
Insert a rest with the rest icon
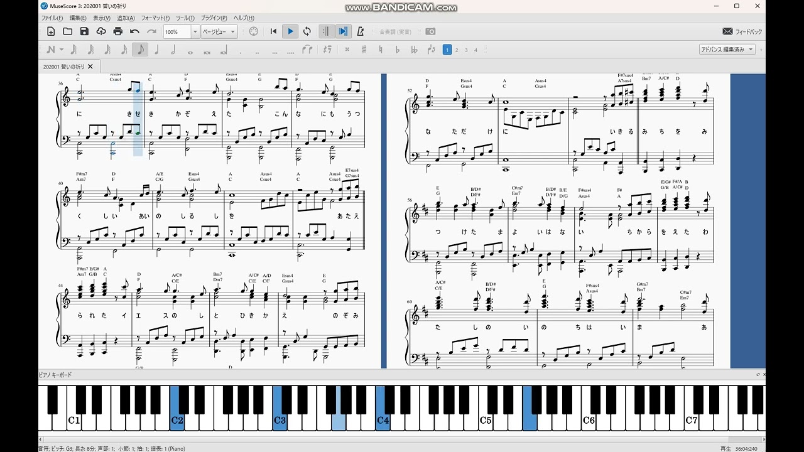point(327,50)
